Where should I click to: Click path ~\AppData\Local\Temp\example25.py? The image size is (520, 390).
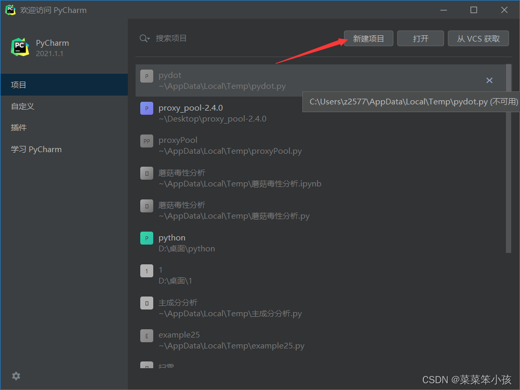(x=232, y=346)
